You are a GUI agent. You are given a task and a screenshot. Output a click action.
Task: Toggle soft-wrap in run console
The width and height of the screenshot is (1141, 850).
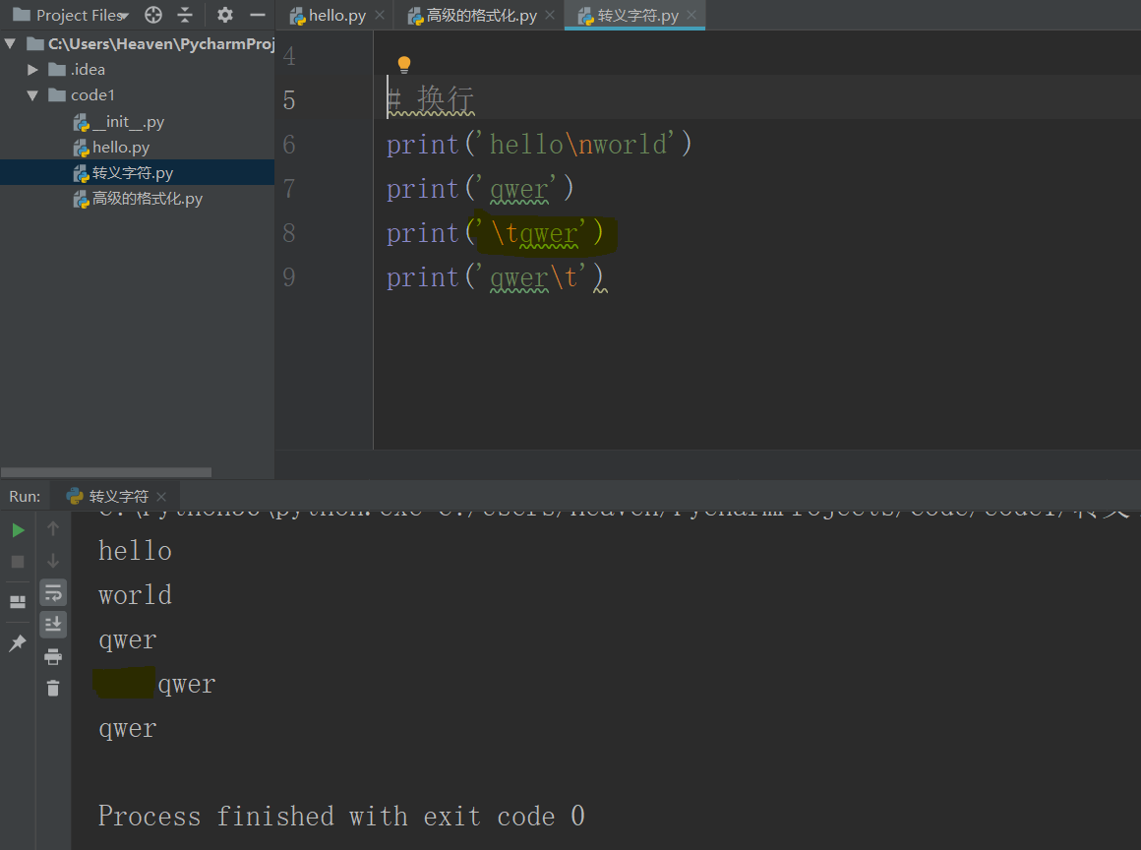53,592
